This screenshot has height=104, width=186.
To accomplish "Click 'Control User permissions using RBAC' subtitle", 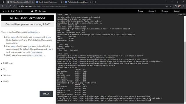I will 28,24.
